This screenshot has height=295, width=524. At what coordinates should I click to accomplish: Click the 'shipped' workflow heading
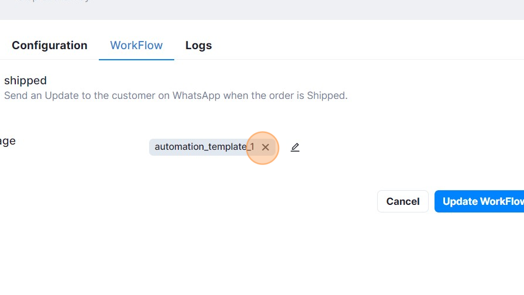click(x=25, y=81)
